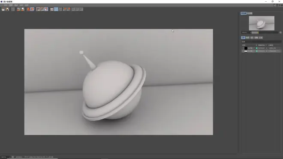283x159 pixels.
Task: Click the second dock panel icon at top right
Action: (277, 5)
